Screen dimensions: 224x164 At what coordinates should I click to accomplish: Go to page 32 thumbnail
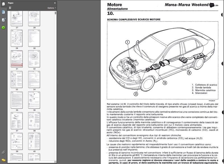34,59
